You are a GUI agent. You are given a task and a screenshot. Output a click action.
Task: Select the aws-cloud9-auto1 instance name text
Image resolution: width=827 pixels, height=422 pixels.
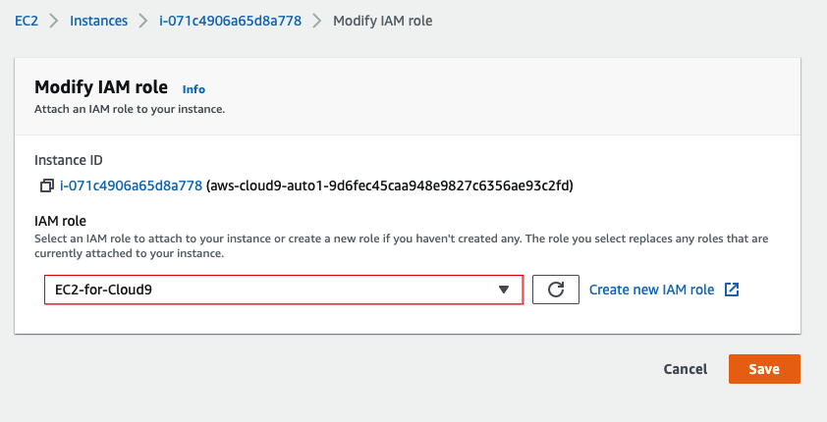pos(390,185)
